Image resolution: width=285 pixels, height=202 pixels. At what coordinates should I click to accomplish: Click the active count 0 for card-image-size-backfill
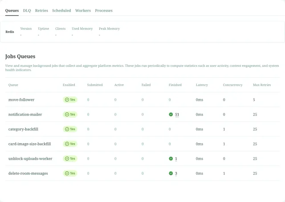[115, 144]
